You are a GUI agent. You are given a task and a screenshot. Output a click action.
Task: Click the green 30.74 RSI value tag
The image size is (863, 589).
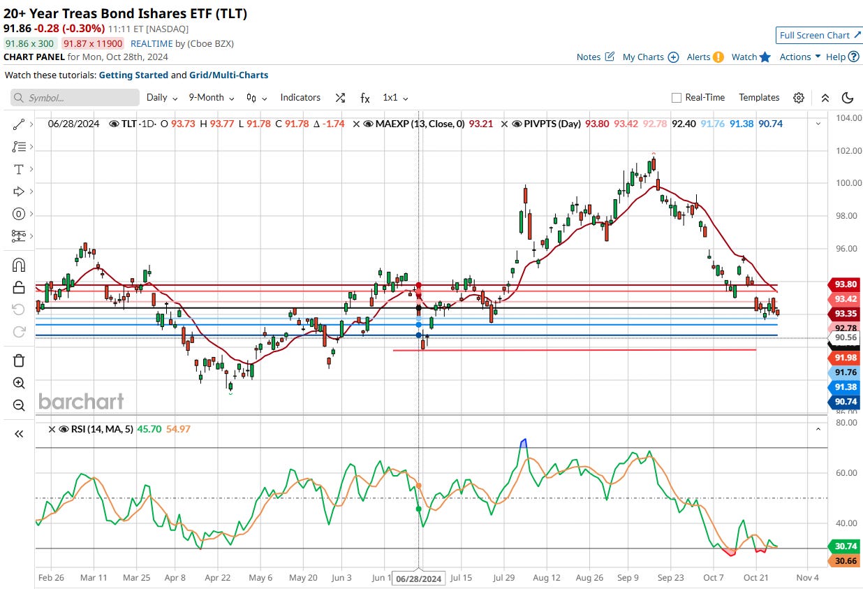tap(843, 546)
